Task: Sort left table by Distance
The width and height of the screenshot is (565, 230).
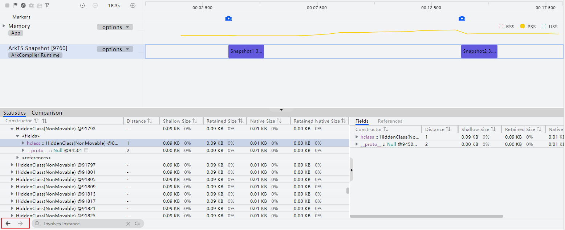Action: click(150, 121)
